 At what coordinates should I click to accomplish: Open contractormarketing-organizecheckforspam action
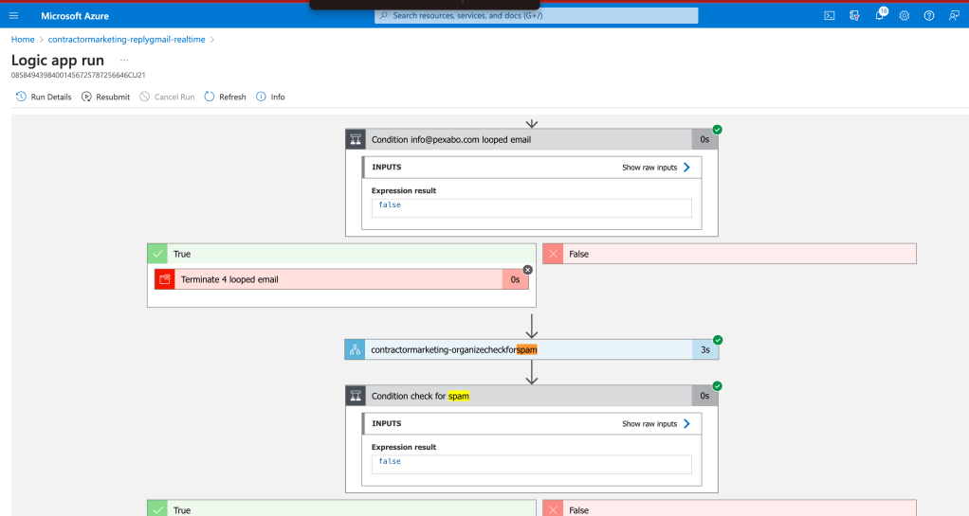(532, 350)
